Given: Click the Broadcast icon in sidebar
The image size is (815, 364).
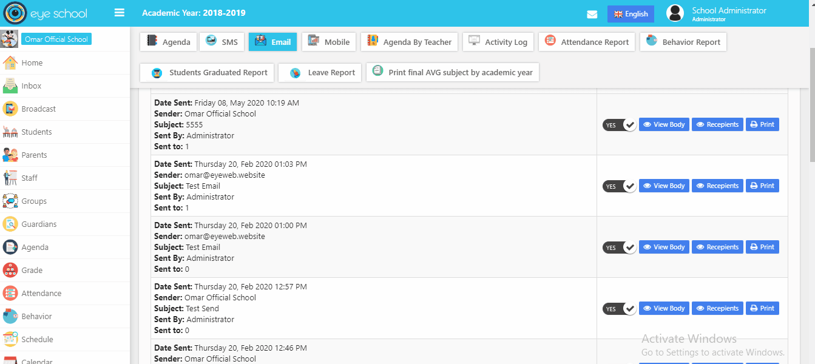Looking at the screenshot, I should (x=10, y=109).
